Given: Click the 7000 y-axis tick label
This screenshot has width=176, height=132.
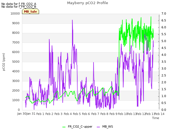Looking at the screenshot, I should 16,43.
